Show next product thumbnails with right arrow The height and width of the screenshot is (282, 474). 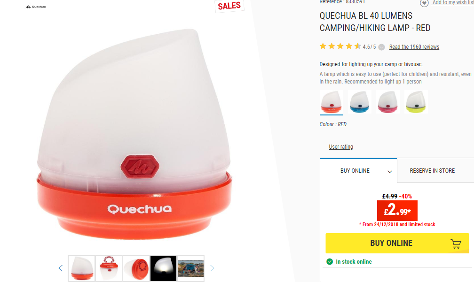[x=212, y=268]
